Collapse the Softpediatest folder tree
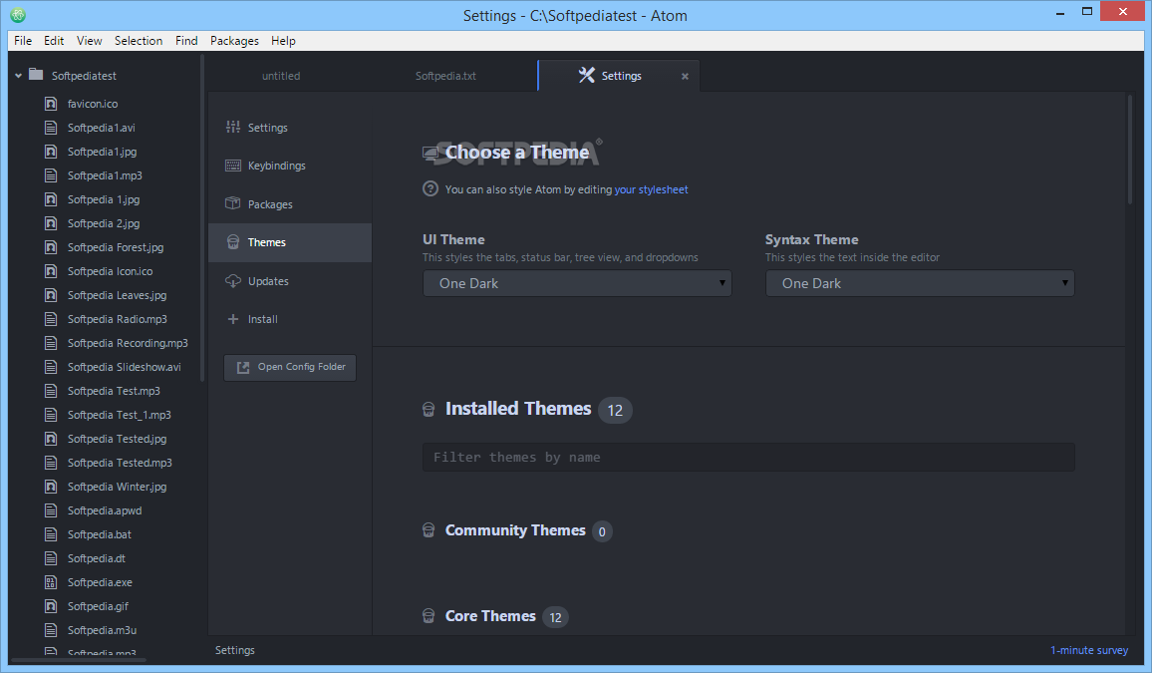 (x=18, y=76)
